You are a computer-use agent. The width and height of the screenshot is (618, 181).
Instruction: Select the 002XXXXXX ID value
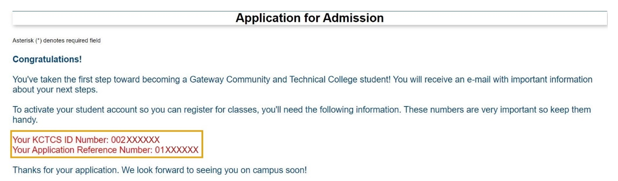click(x=135, y=139)
